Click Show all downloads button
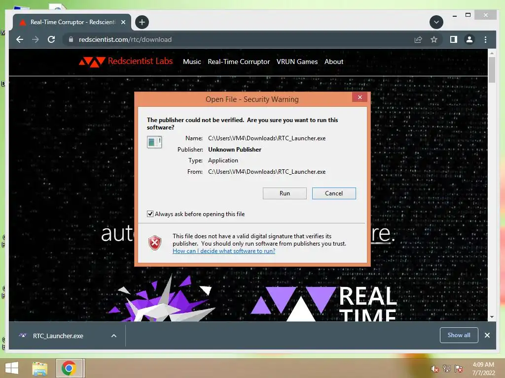 point(459,335)
